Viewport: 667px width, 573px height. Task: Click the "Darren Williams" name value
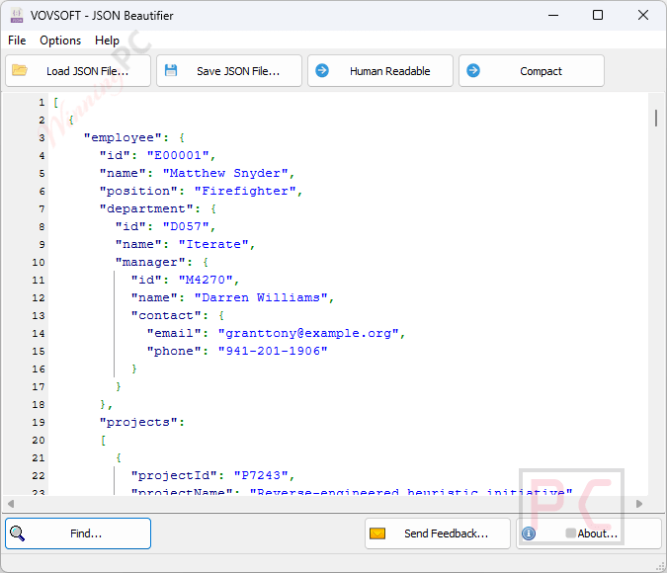coord(261,297)
